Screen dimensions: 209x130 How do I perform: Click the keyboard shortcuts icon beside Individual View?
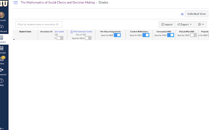182,14
